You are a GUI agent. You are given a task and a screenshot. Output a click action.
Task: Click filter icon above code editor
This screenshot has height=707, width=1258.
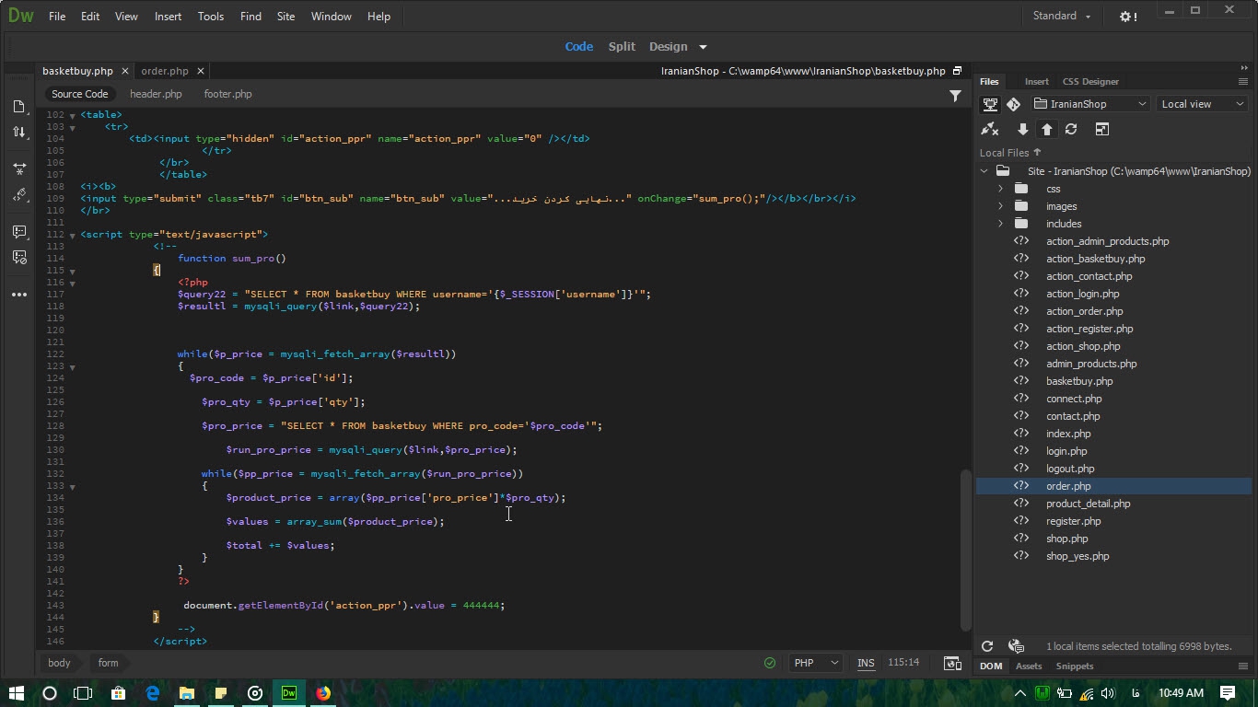click(x=955, y=95)
